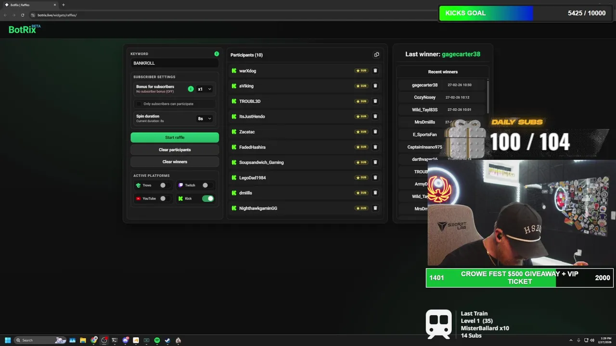Click the Clear participants button
This screenshot has height=346, width=616.
pos(175,149)
